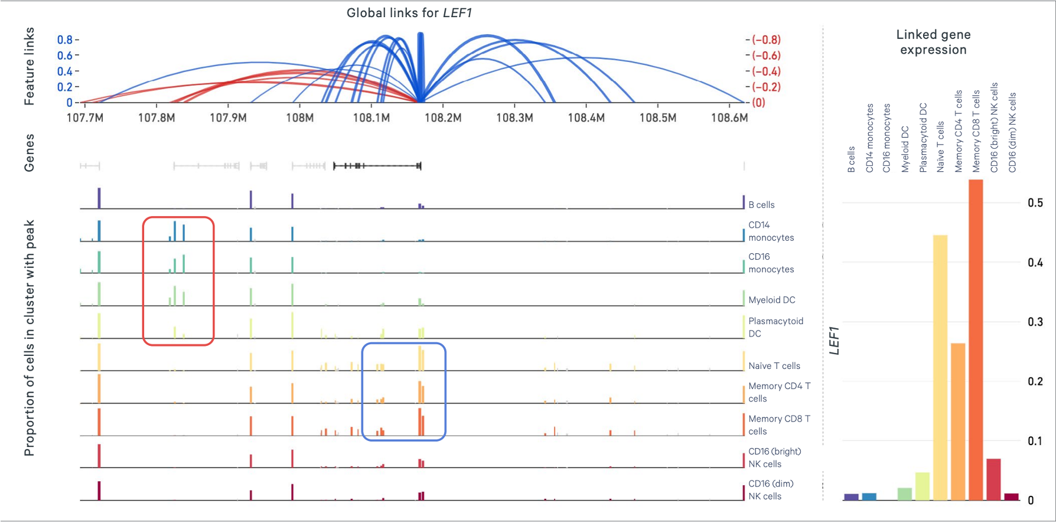Select the 107.7M position on the axis
Viewport: 1056px width, 523px height.
pos(84,118)
